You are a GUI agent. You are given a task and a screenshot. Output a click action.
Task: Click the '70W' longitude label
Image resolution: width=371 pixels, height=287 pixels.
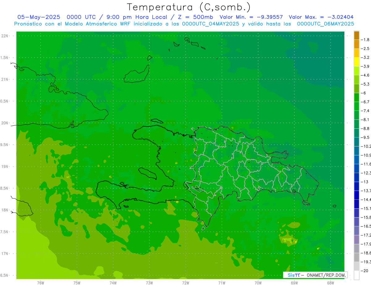(258, 283)
